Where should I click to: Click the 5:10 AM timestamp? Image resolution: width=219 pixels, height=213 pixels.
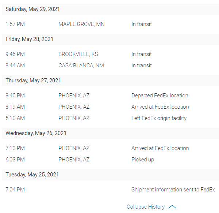[15, 118]
